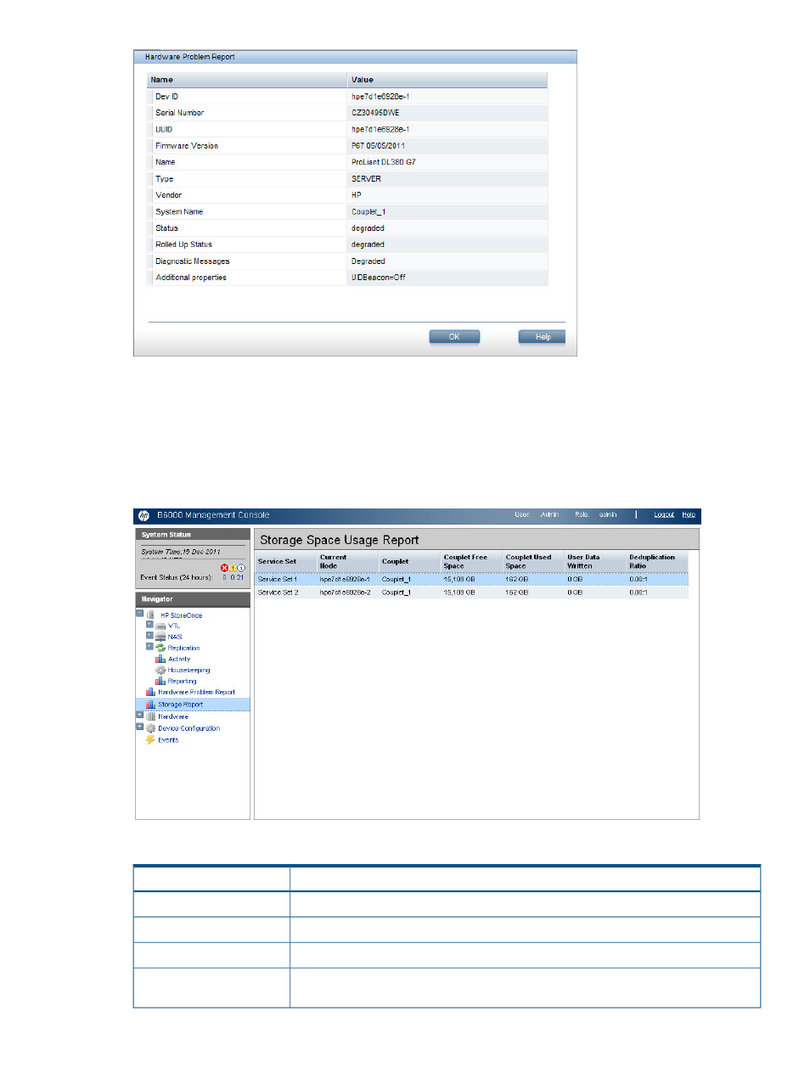Viewport: 810px width, 1078px height.
Task: Click OK in Hardware Problem Report dialog
Action: [454, 337]
